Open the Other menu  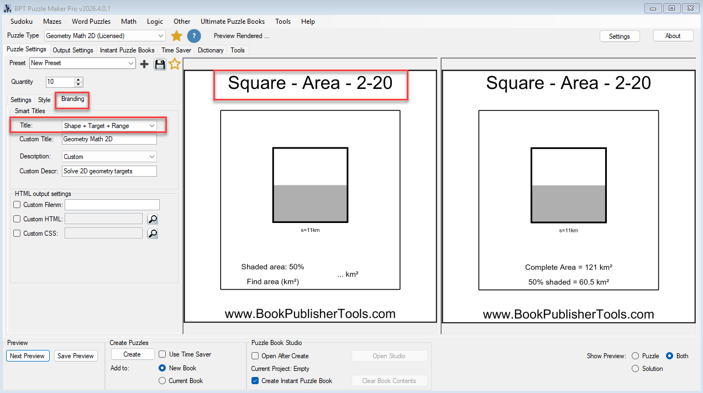pos(182,22)
